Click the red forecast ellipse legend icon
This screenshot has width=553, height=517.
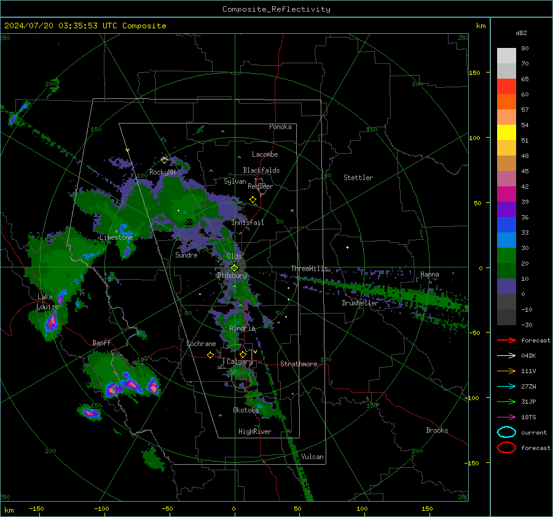tap(506, 448)
